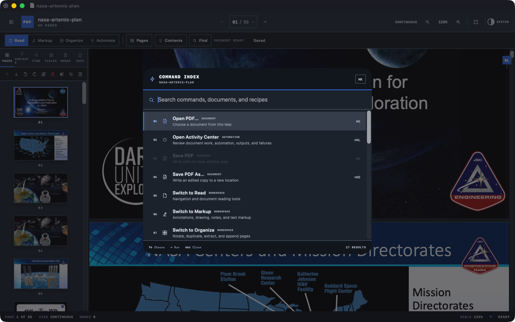Zoom out with the minus magnifier
Viewport: 515px width, 322px height.
[x=427, y=22]
